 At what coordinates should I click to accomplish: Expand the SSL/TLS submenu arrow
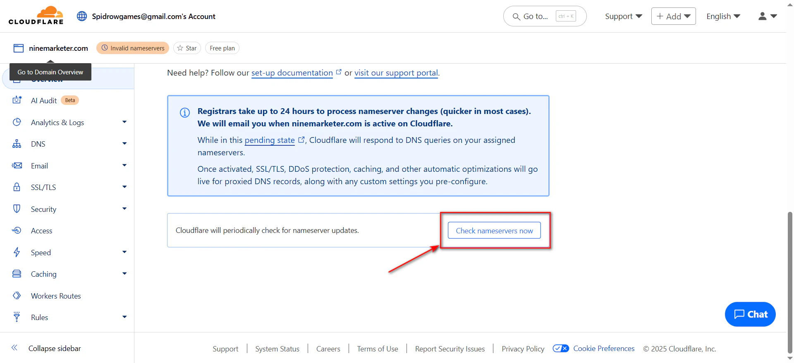124,187
